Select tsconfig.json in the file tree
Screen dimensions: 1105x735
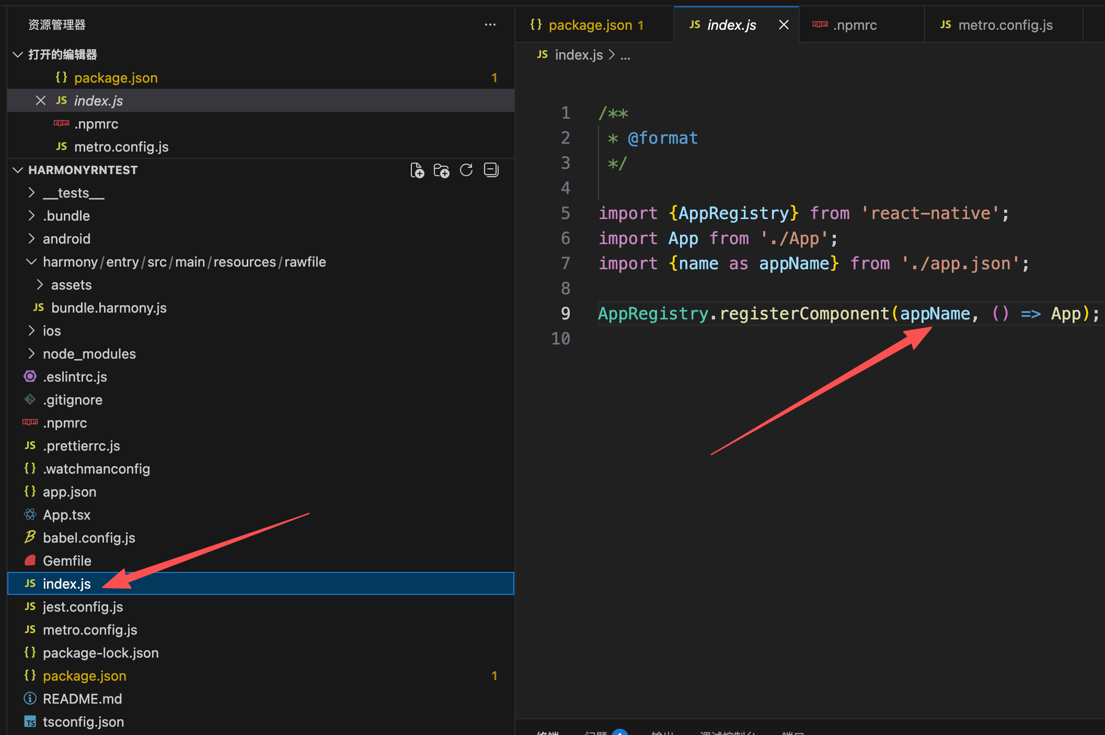pyautogui.click(x=83, y=722)
